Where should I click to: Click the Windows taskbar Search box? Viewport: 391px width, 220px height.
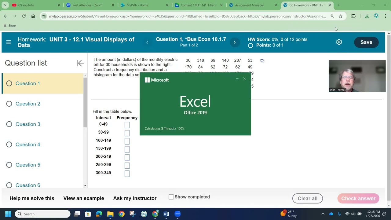[42, 214]
